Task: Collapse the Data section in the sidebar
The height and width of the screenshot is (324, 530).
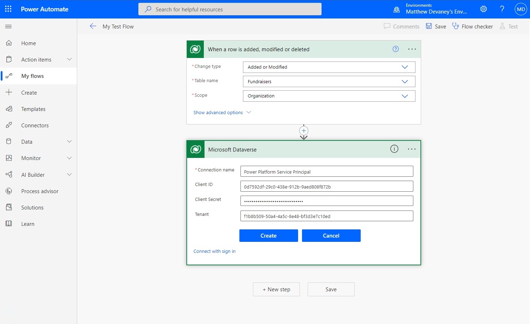Action: [x=69, y=142]
